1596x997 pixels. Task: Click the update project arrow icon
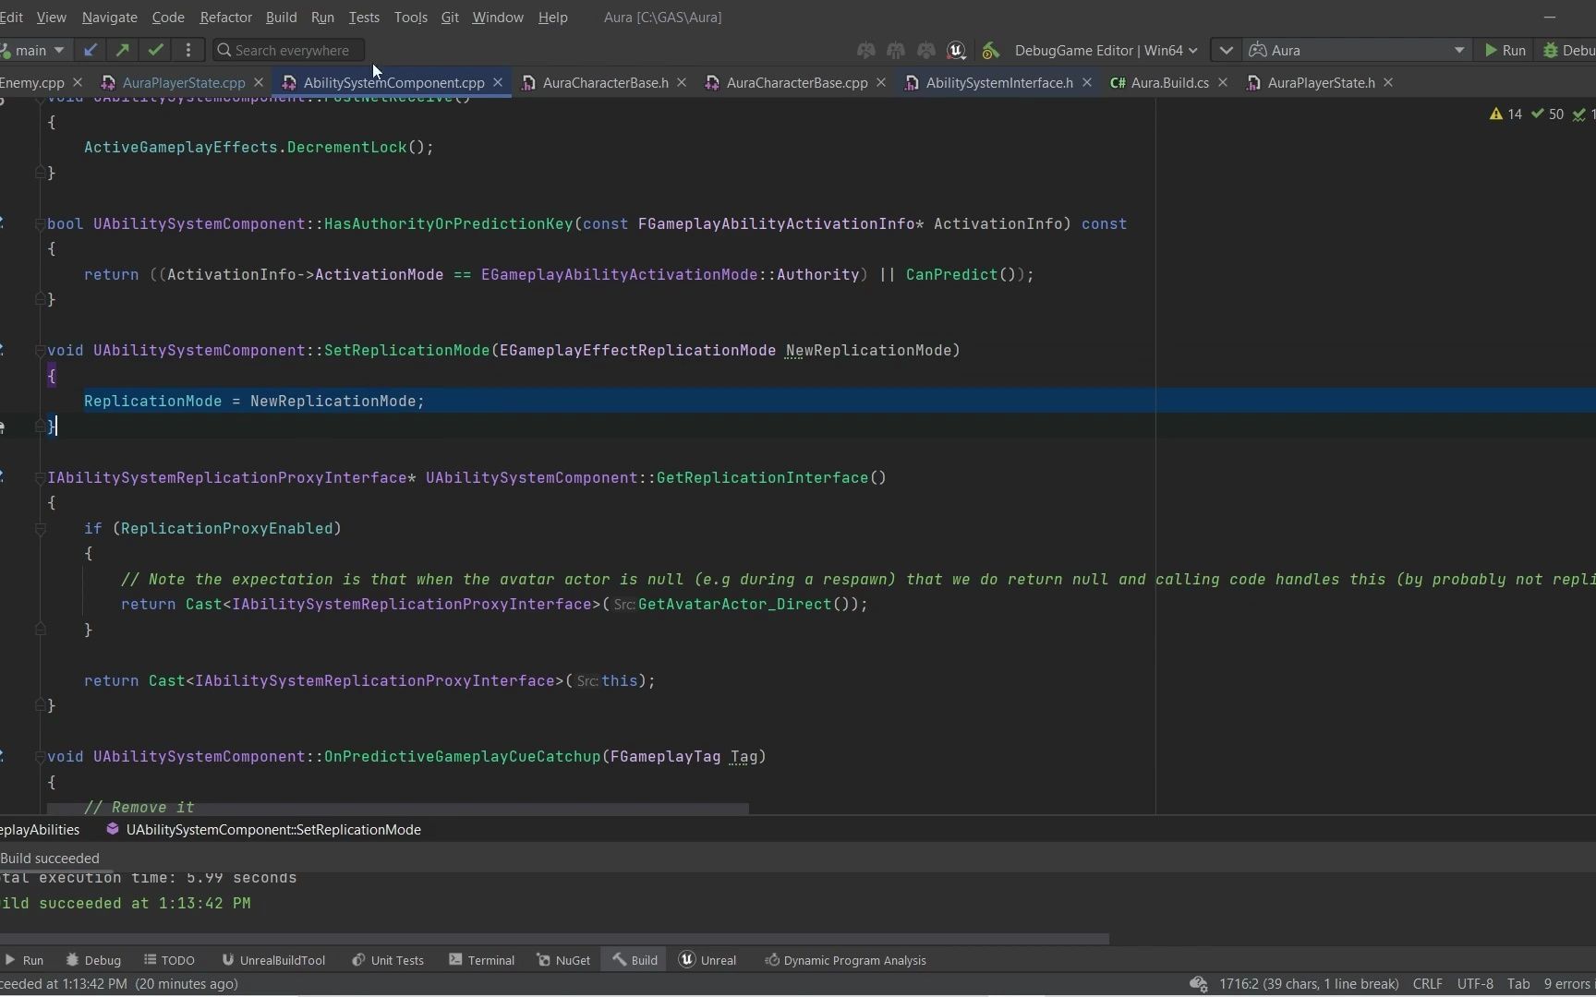[91, 51]
